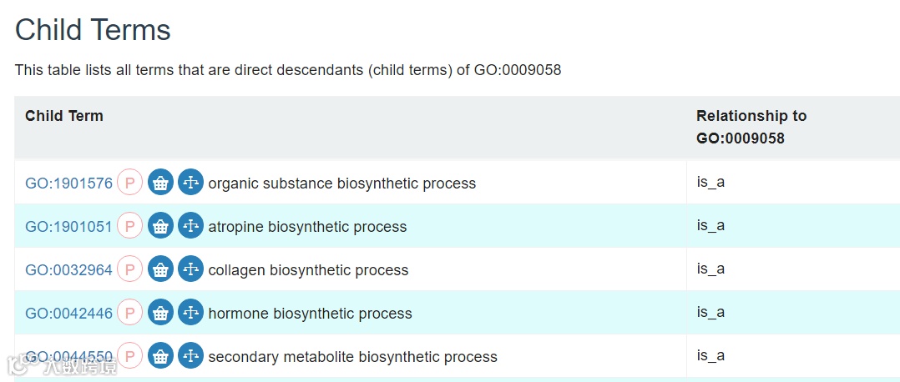Click hierarchy icon for secondary metabolite biosynthetic process
The height and width of the screenshot is (382, 900).
191,356
